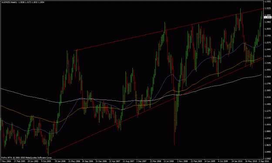Click the 29 Jan 2006 date label
Screen dimensions: 272x163
click(x=60, y=161)
